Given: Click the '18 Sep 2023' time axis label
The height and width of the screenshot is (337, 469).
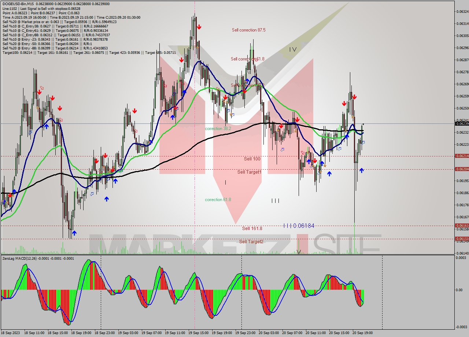Looking at the screenshot, I should 11,333.
